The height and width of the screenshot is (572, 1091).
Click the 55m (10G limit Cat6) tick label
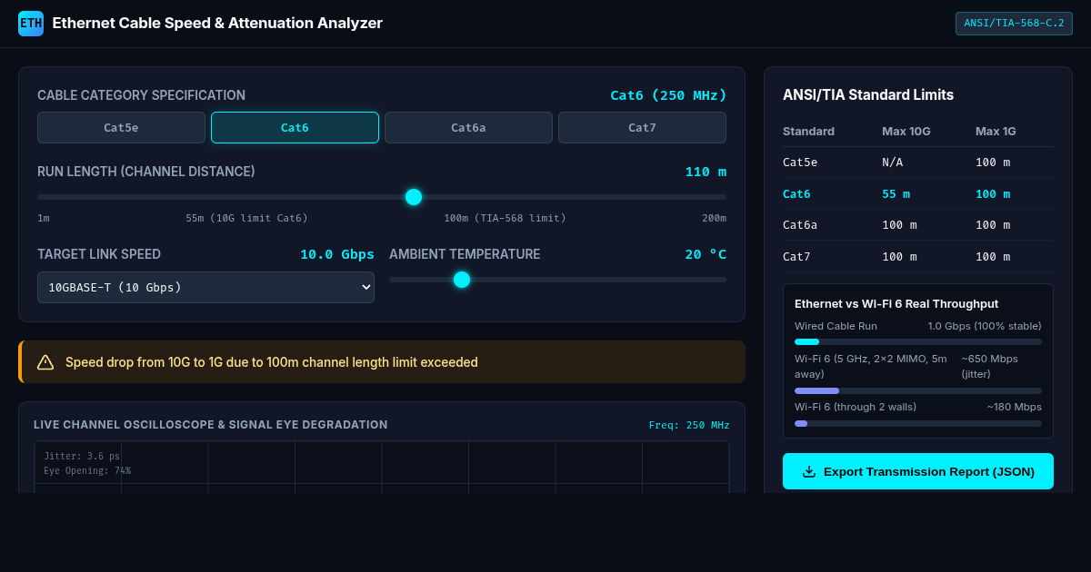pos(247,218)
